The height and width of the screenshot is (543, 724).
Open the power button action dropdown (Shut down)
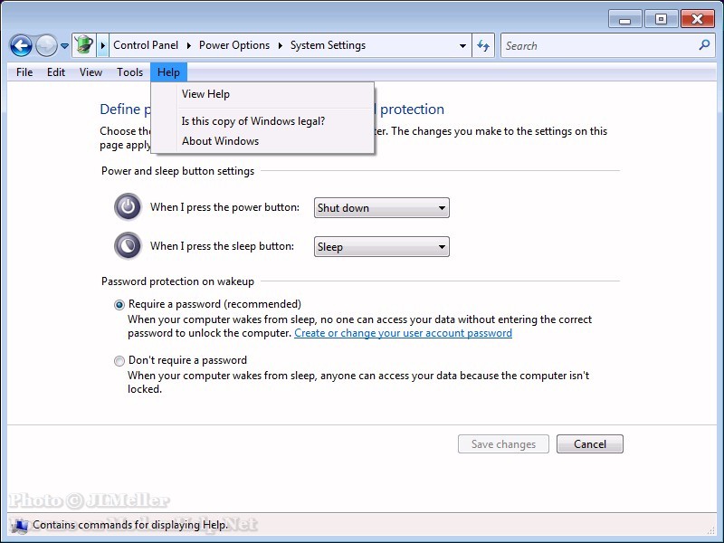[x=381, y=208]
